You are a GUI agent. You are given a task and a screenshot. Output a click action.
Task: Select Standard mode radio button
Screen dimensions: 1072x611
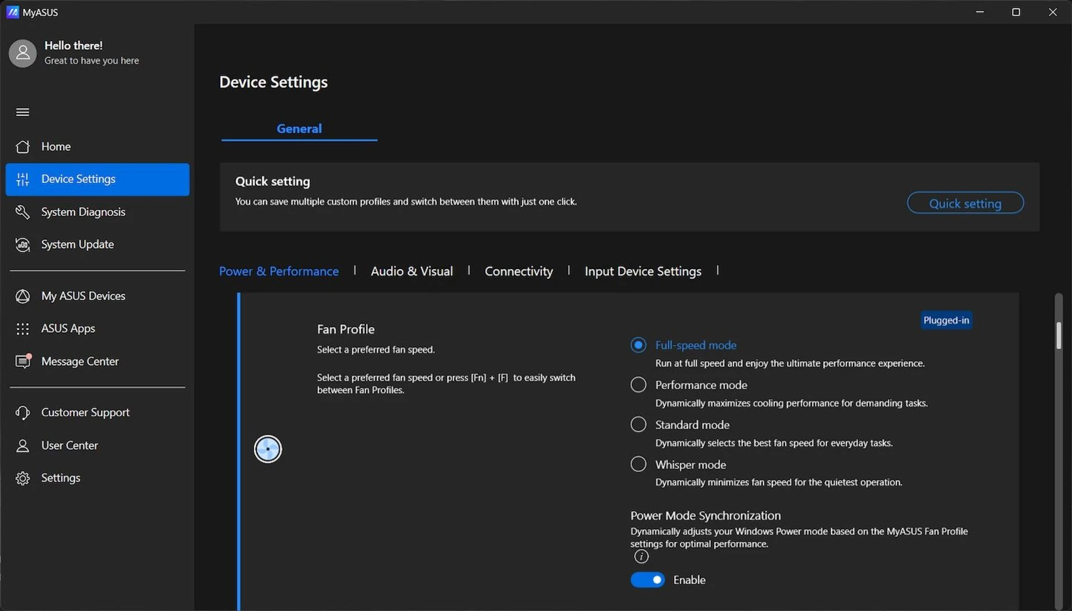(x=638, y=424)
